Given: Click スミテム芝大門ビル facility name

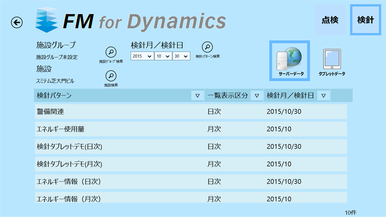Looking at the screenshot, I should pos(55,81).
